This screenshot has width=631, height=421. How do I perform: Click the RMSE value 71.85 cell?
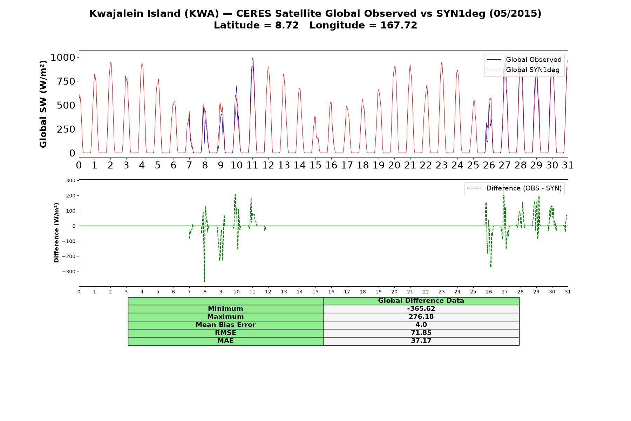(x=421, y=333)
